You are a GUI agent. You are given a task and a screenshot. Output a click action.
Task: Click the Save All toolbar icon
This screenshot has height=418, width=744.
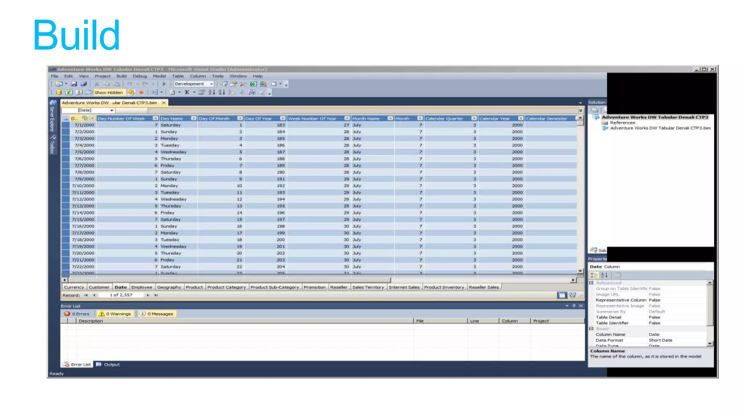click(x=84, y=84)
